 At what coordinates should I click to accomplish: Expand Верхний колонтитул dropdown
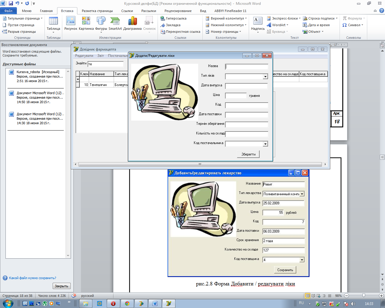(246, 18)
